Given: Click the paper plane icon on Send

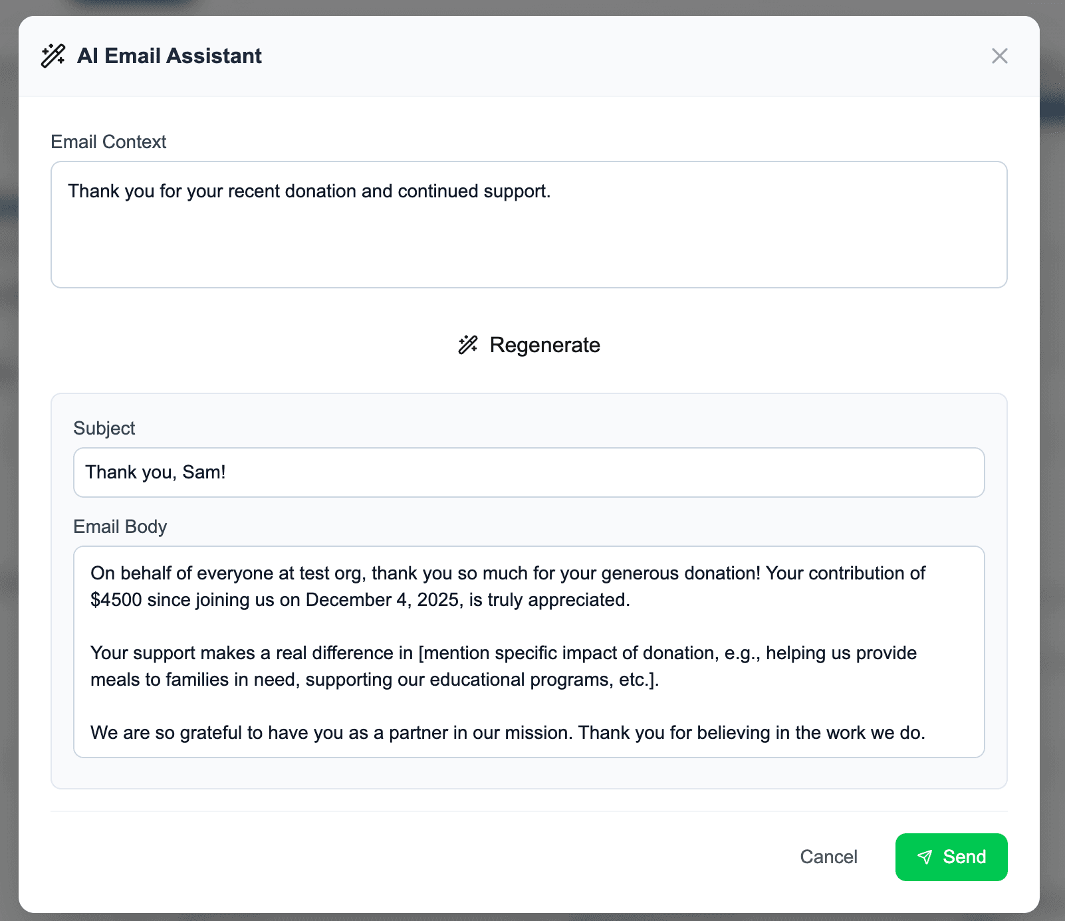Looking at the screenshot, I should 925,857.
